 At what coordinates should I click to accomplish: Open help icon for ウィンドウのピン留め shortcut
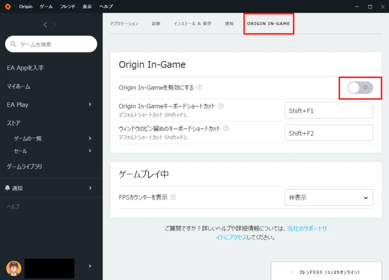pos(226,128)
